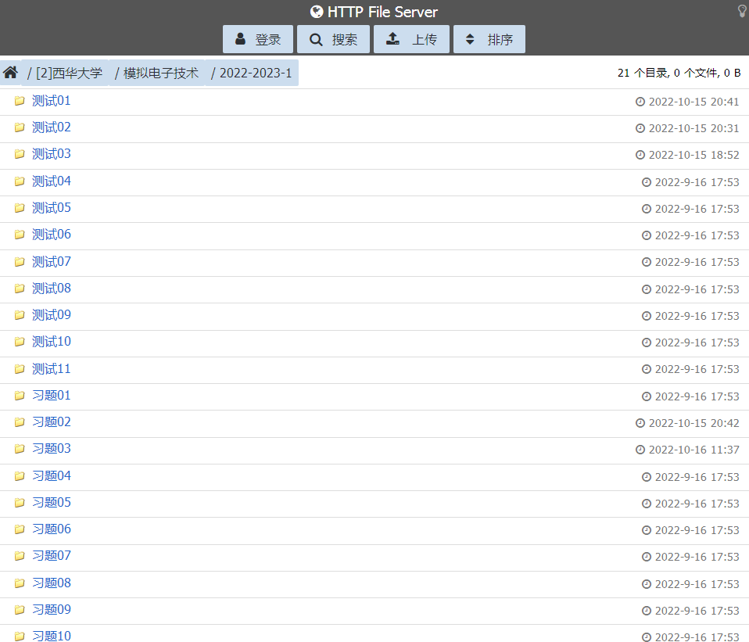Click folder icon for 测试07
Viewport: 749px width, 642px height.
[20, 262]
